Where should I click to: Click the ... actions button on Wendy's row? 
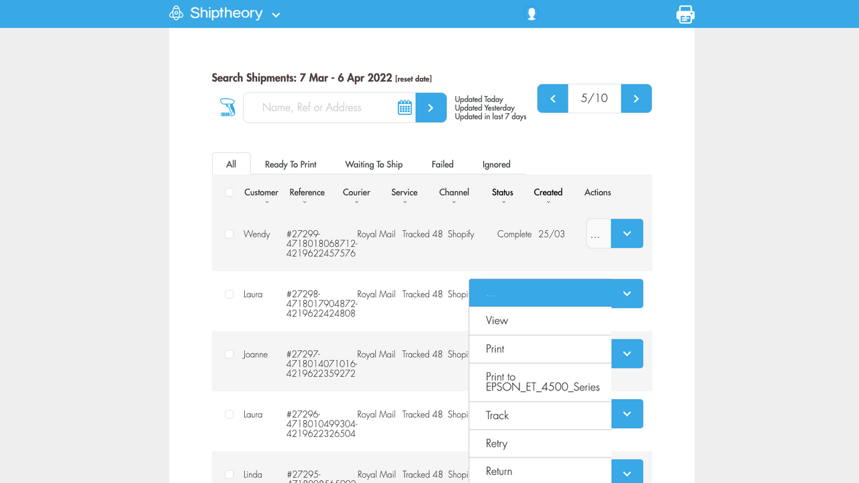[x=597, y=233]
